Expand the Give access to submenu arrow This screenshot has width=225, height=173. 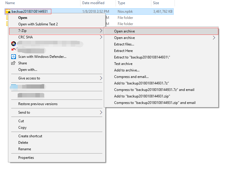coord(101,78)
